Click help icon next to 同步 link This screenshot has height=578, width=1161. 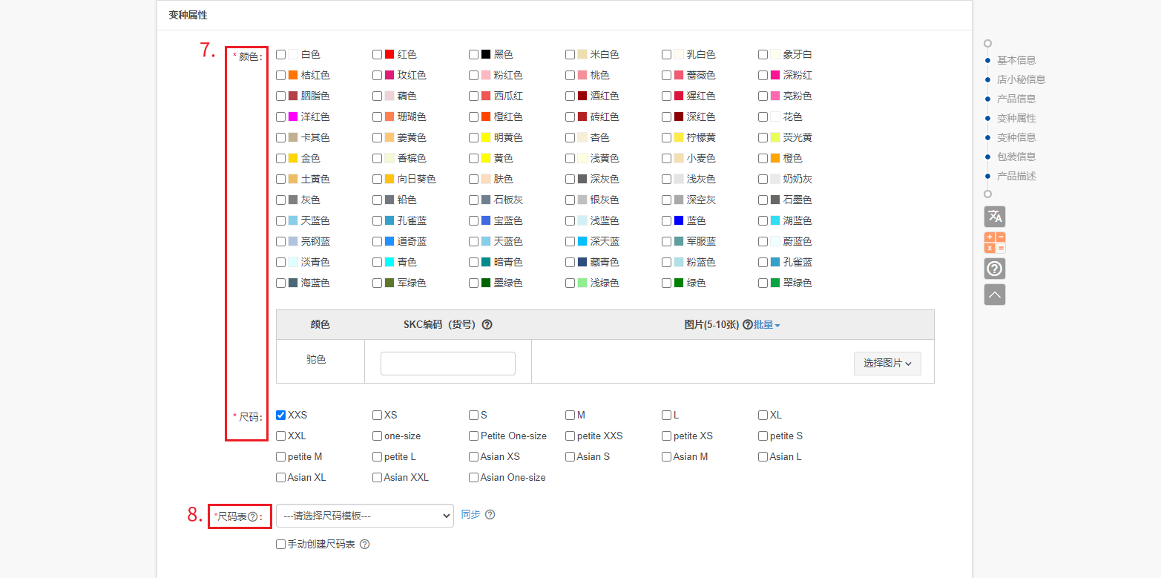pos(490,514)
